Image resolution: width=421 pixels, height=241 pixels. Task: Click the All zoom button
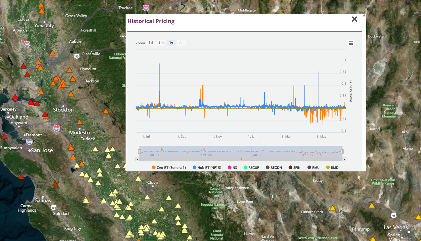pos(181,43)
